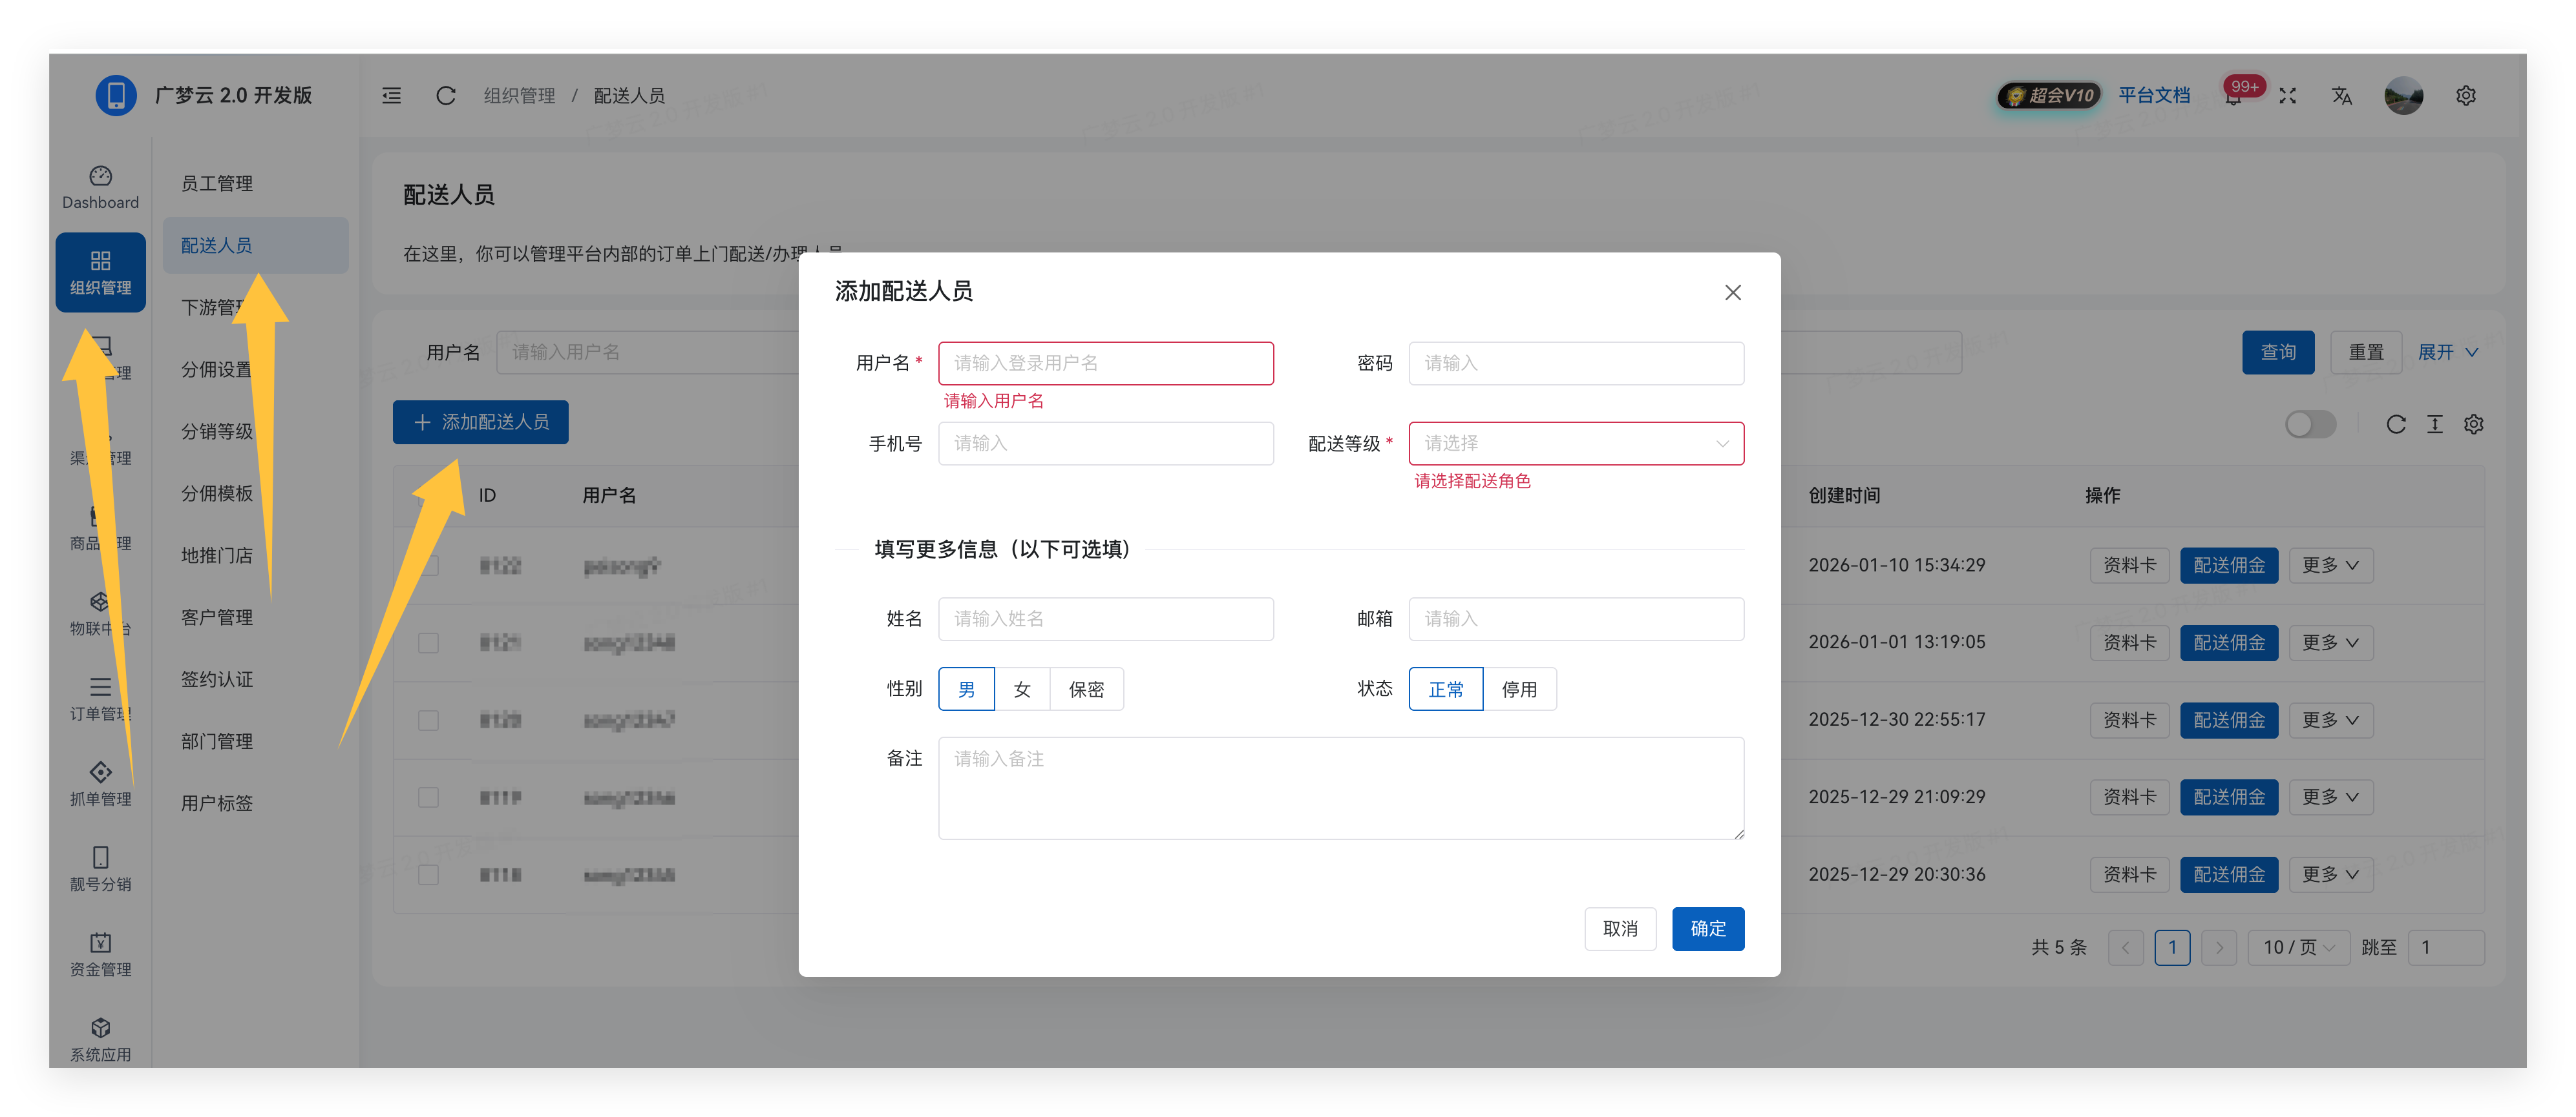The width and height of the screenshot is (2576, 1117).
Task: Click the page refresh icon in header
Action: click(x=446, y=96)
